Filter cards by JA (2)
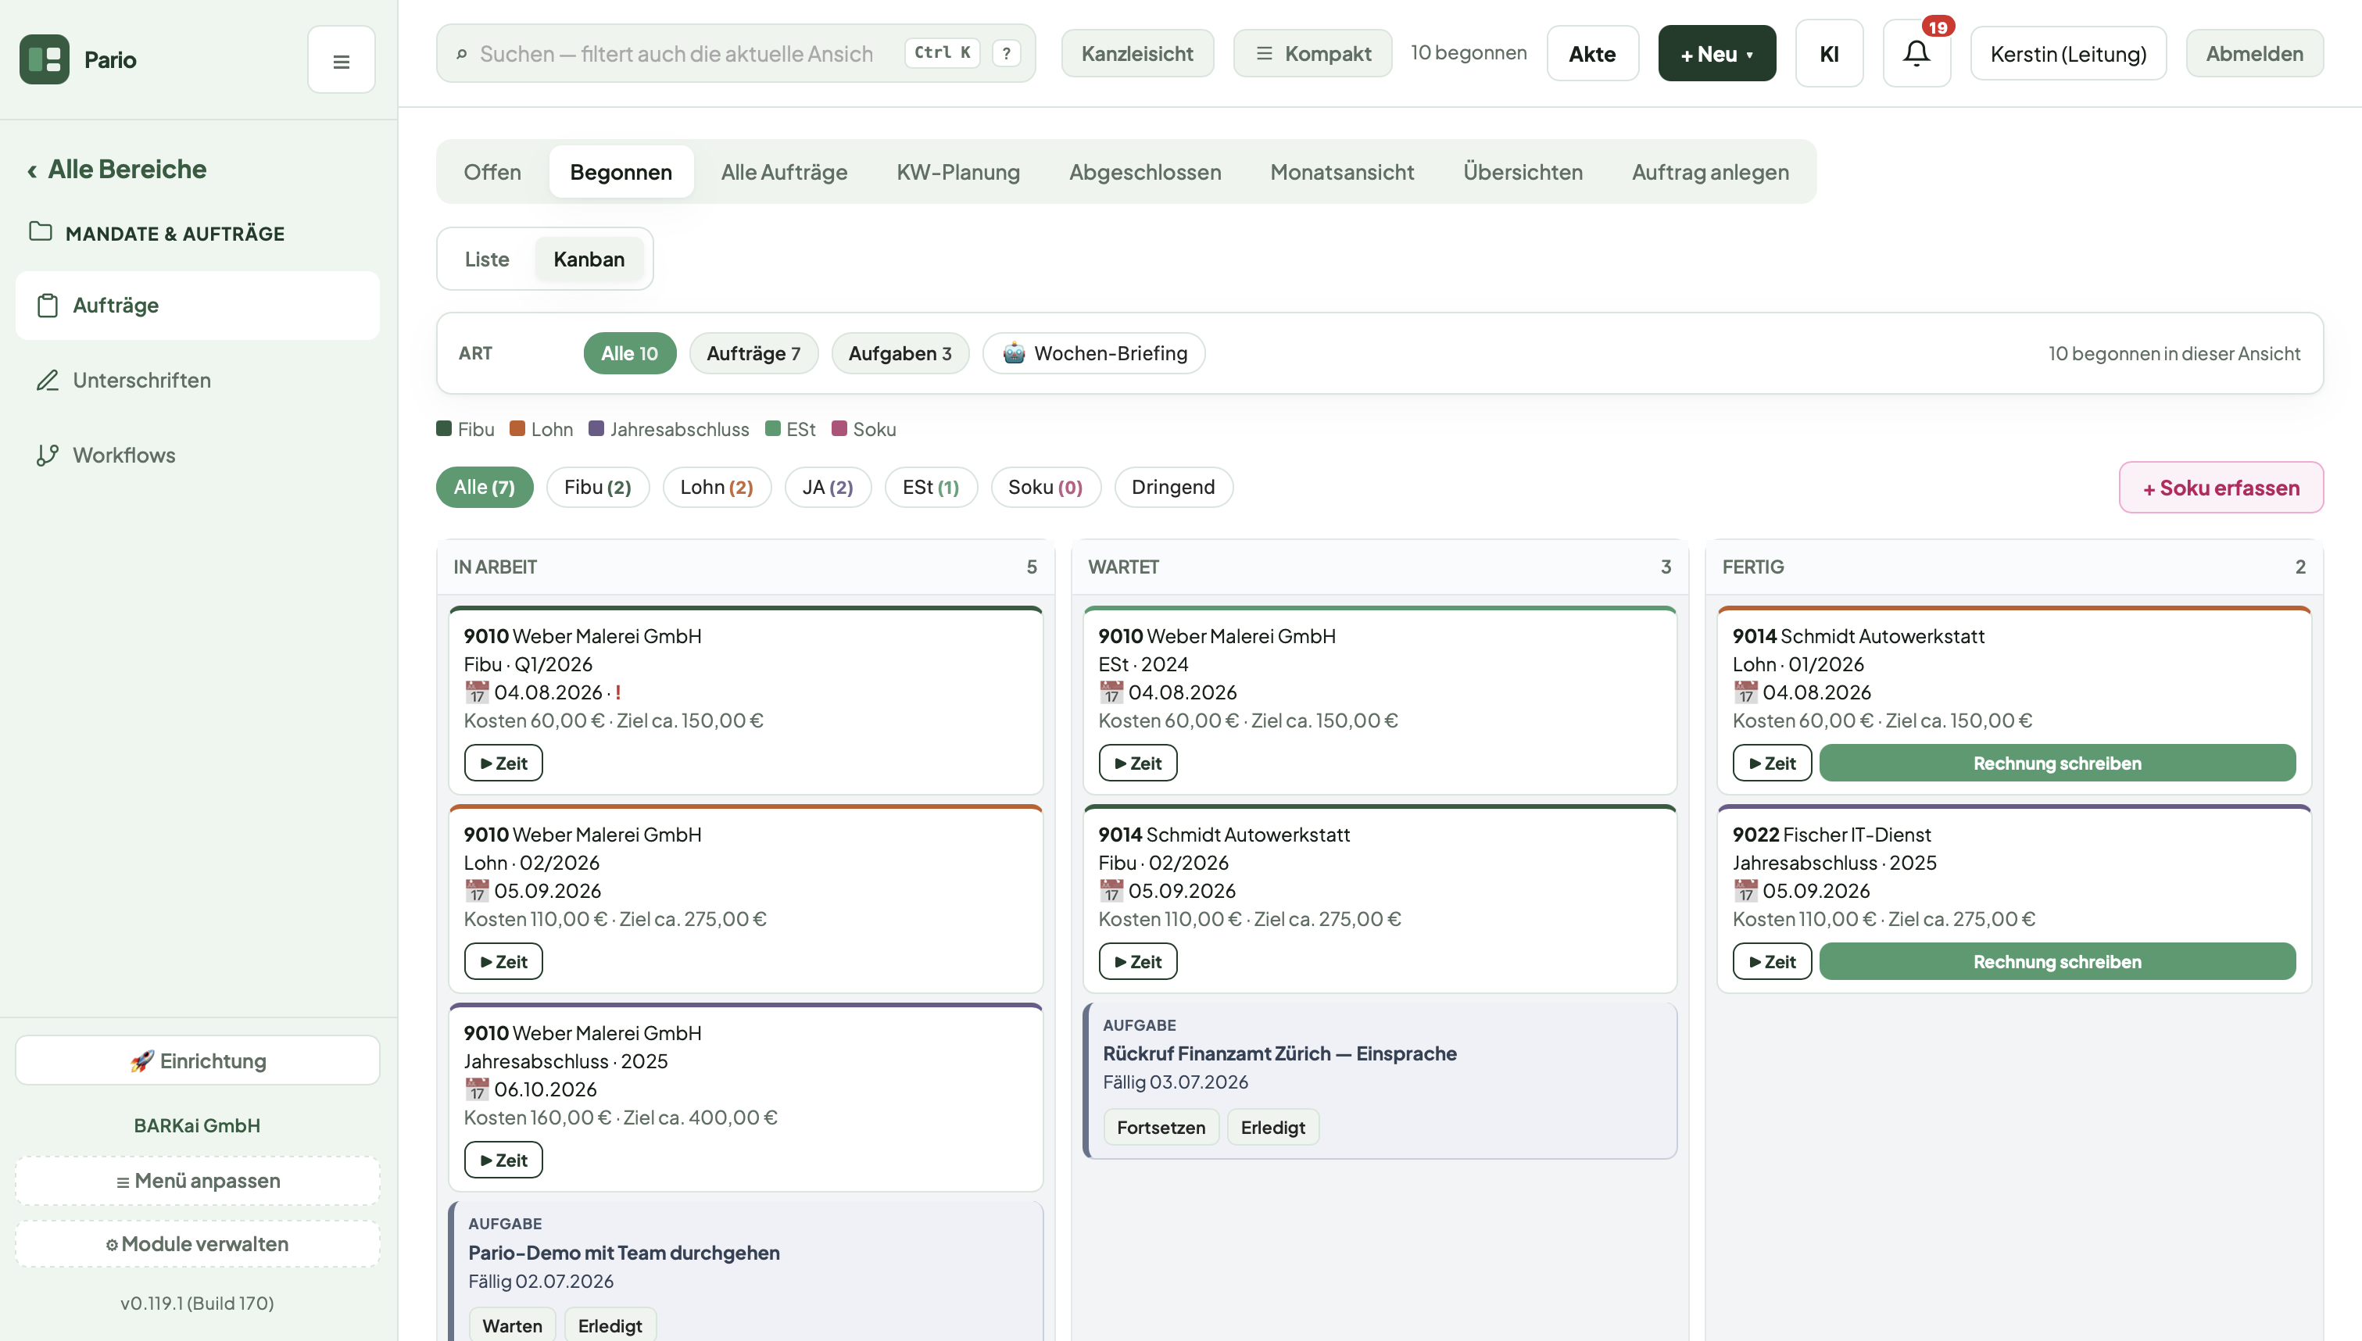This screenshot has height=1341, width=2362. click(x=828, y=487)
